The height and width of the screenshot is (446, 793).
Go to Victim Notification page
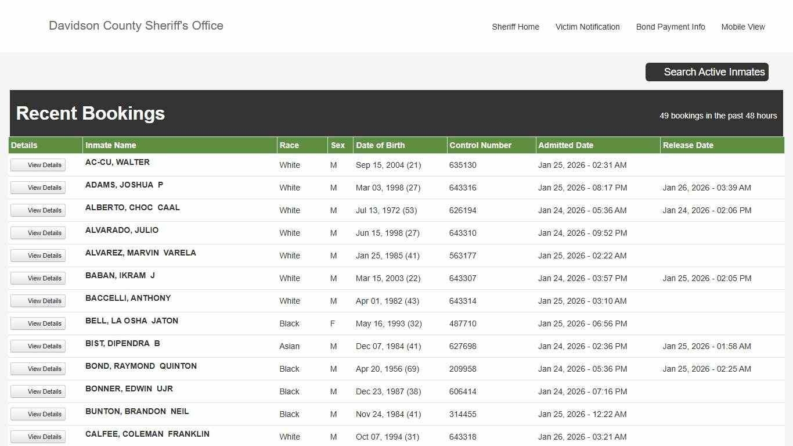coord(587,27)
